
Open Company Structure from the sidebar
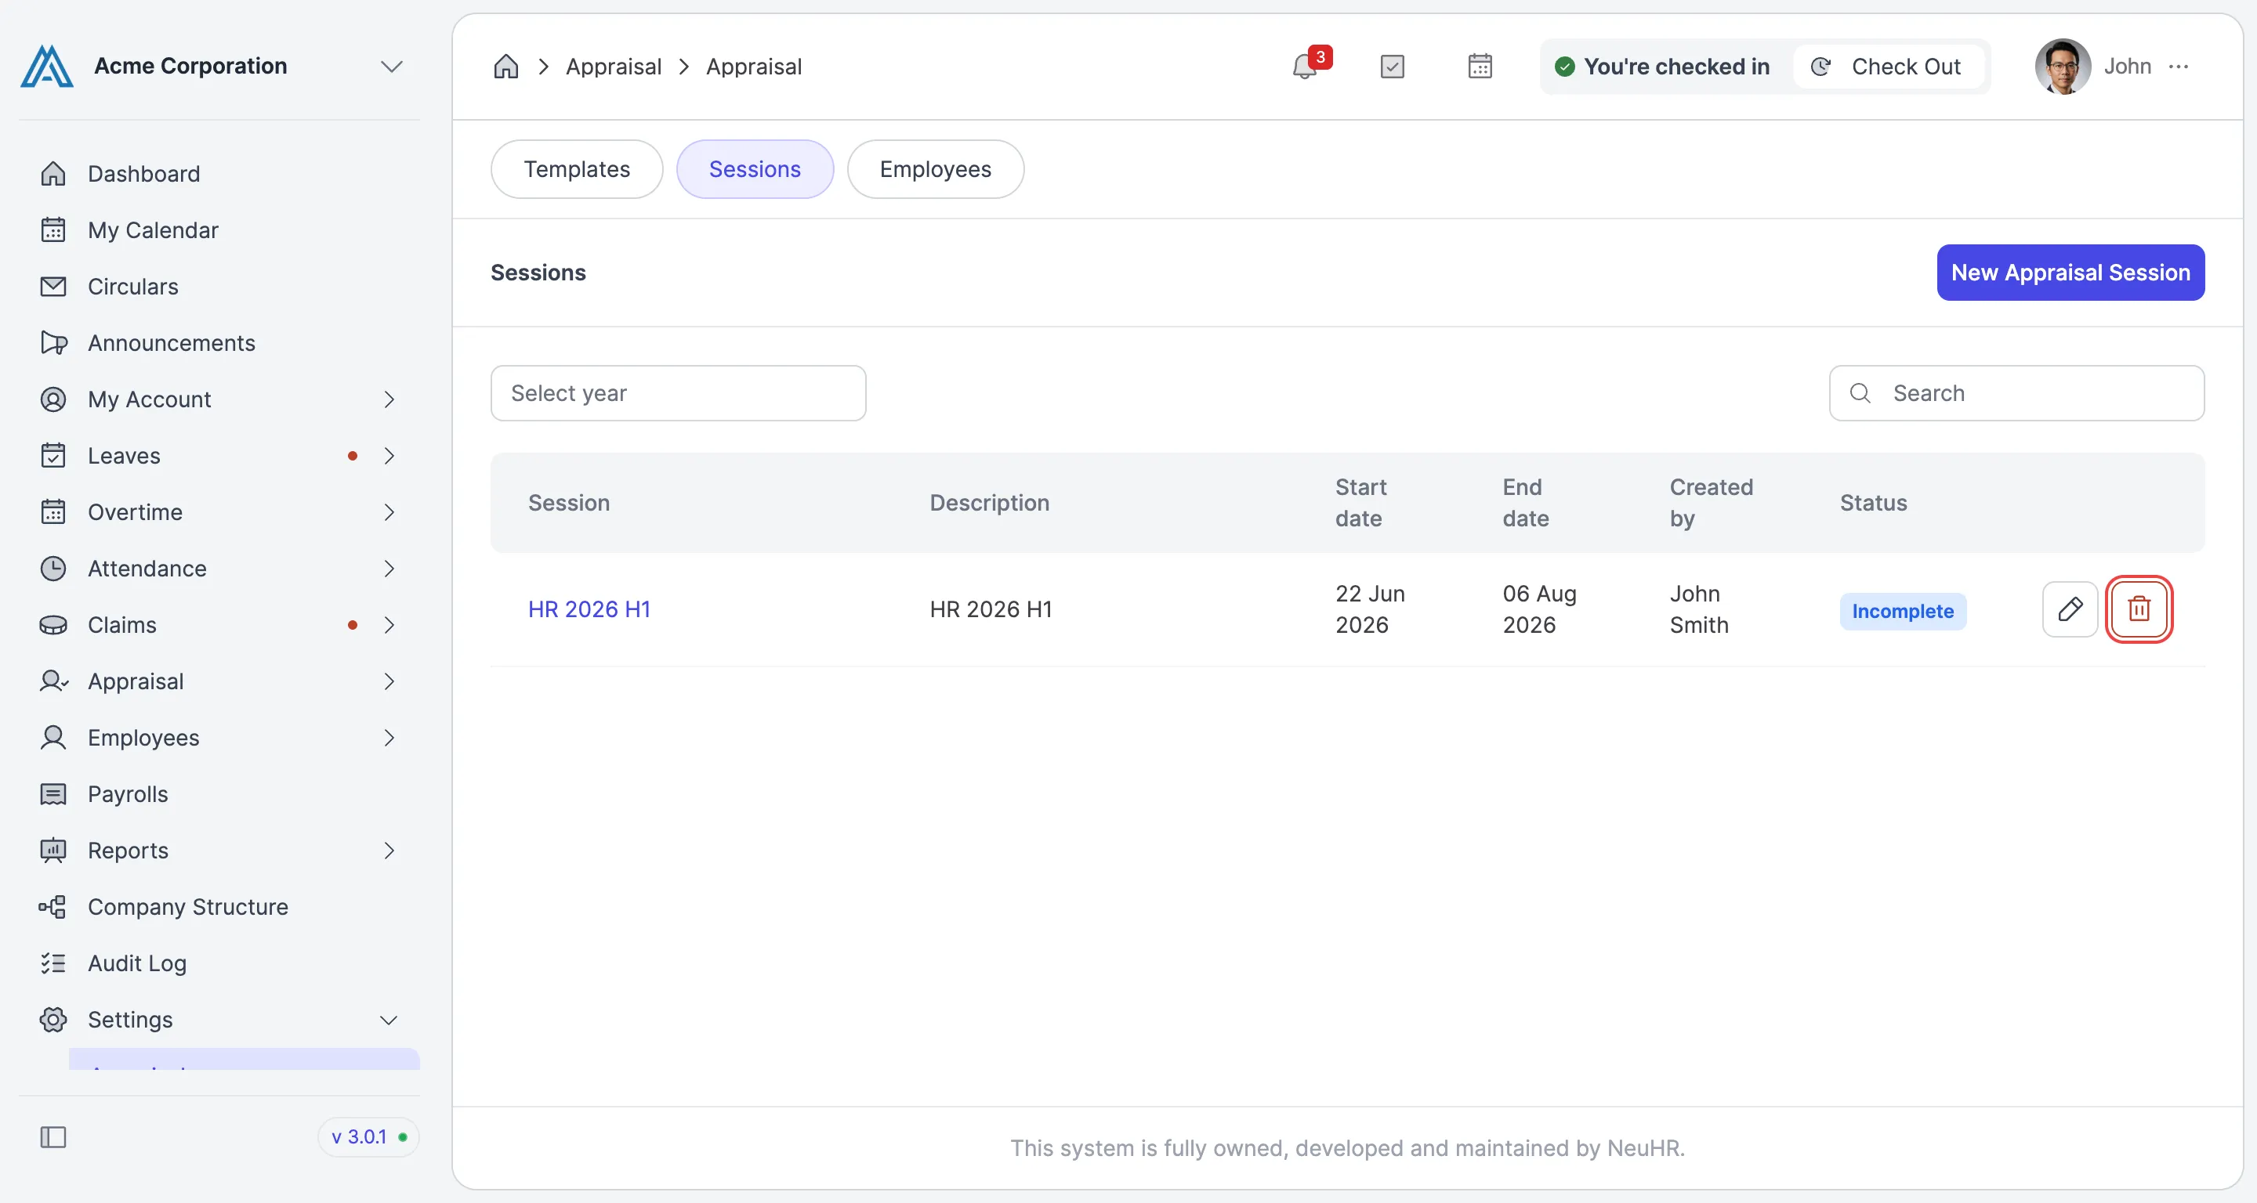click(187, 907)
